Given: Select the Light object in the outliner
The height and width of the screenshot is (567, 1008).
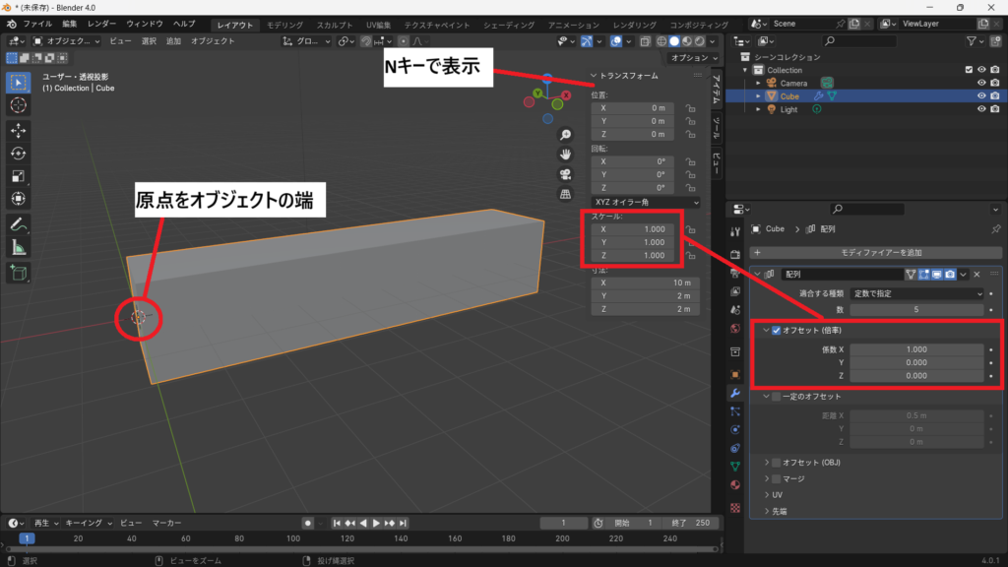Looking at the screenshot, I should (x=789, y=109).
